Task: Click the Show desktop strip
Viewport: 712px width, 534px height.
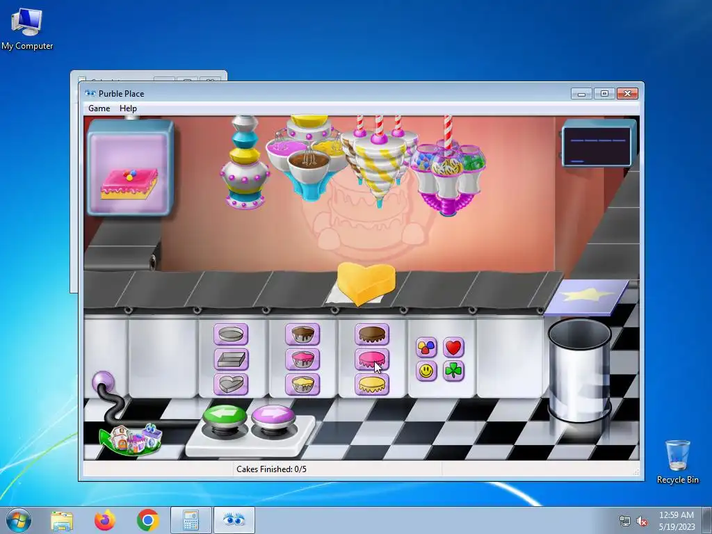Action: (x=707, y=520)
